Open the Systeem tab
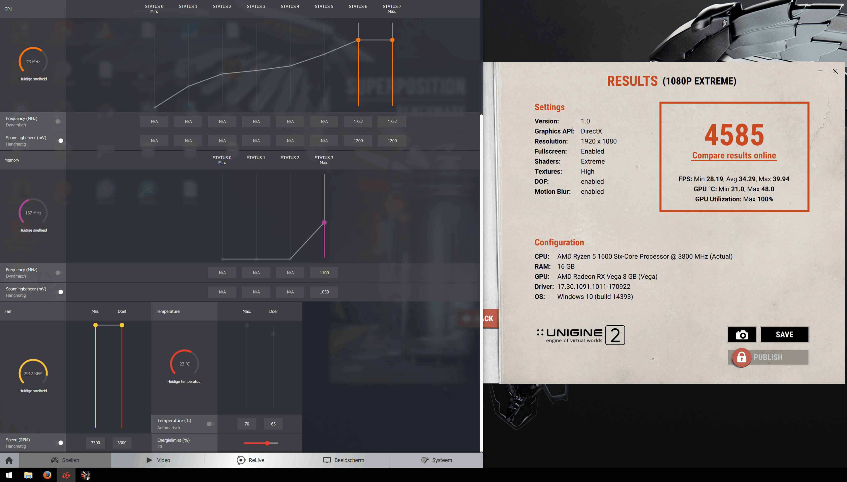 (x=436, y=460)
